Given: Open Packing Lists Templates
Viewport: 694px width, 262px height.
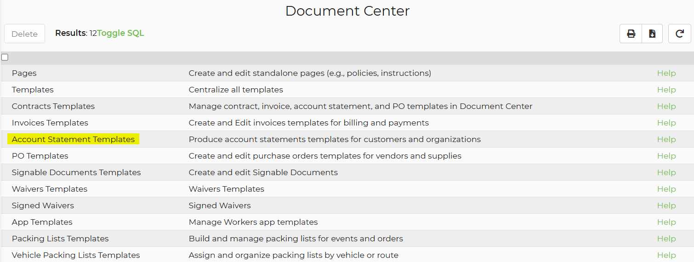Looking at the screenshot, I should (60, 239).
